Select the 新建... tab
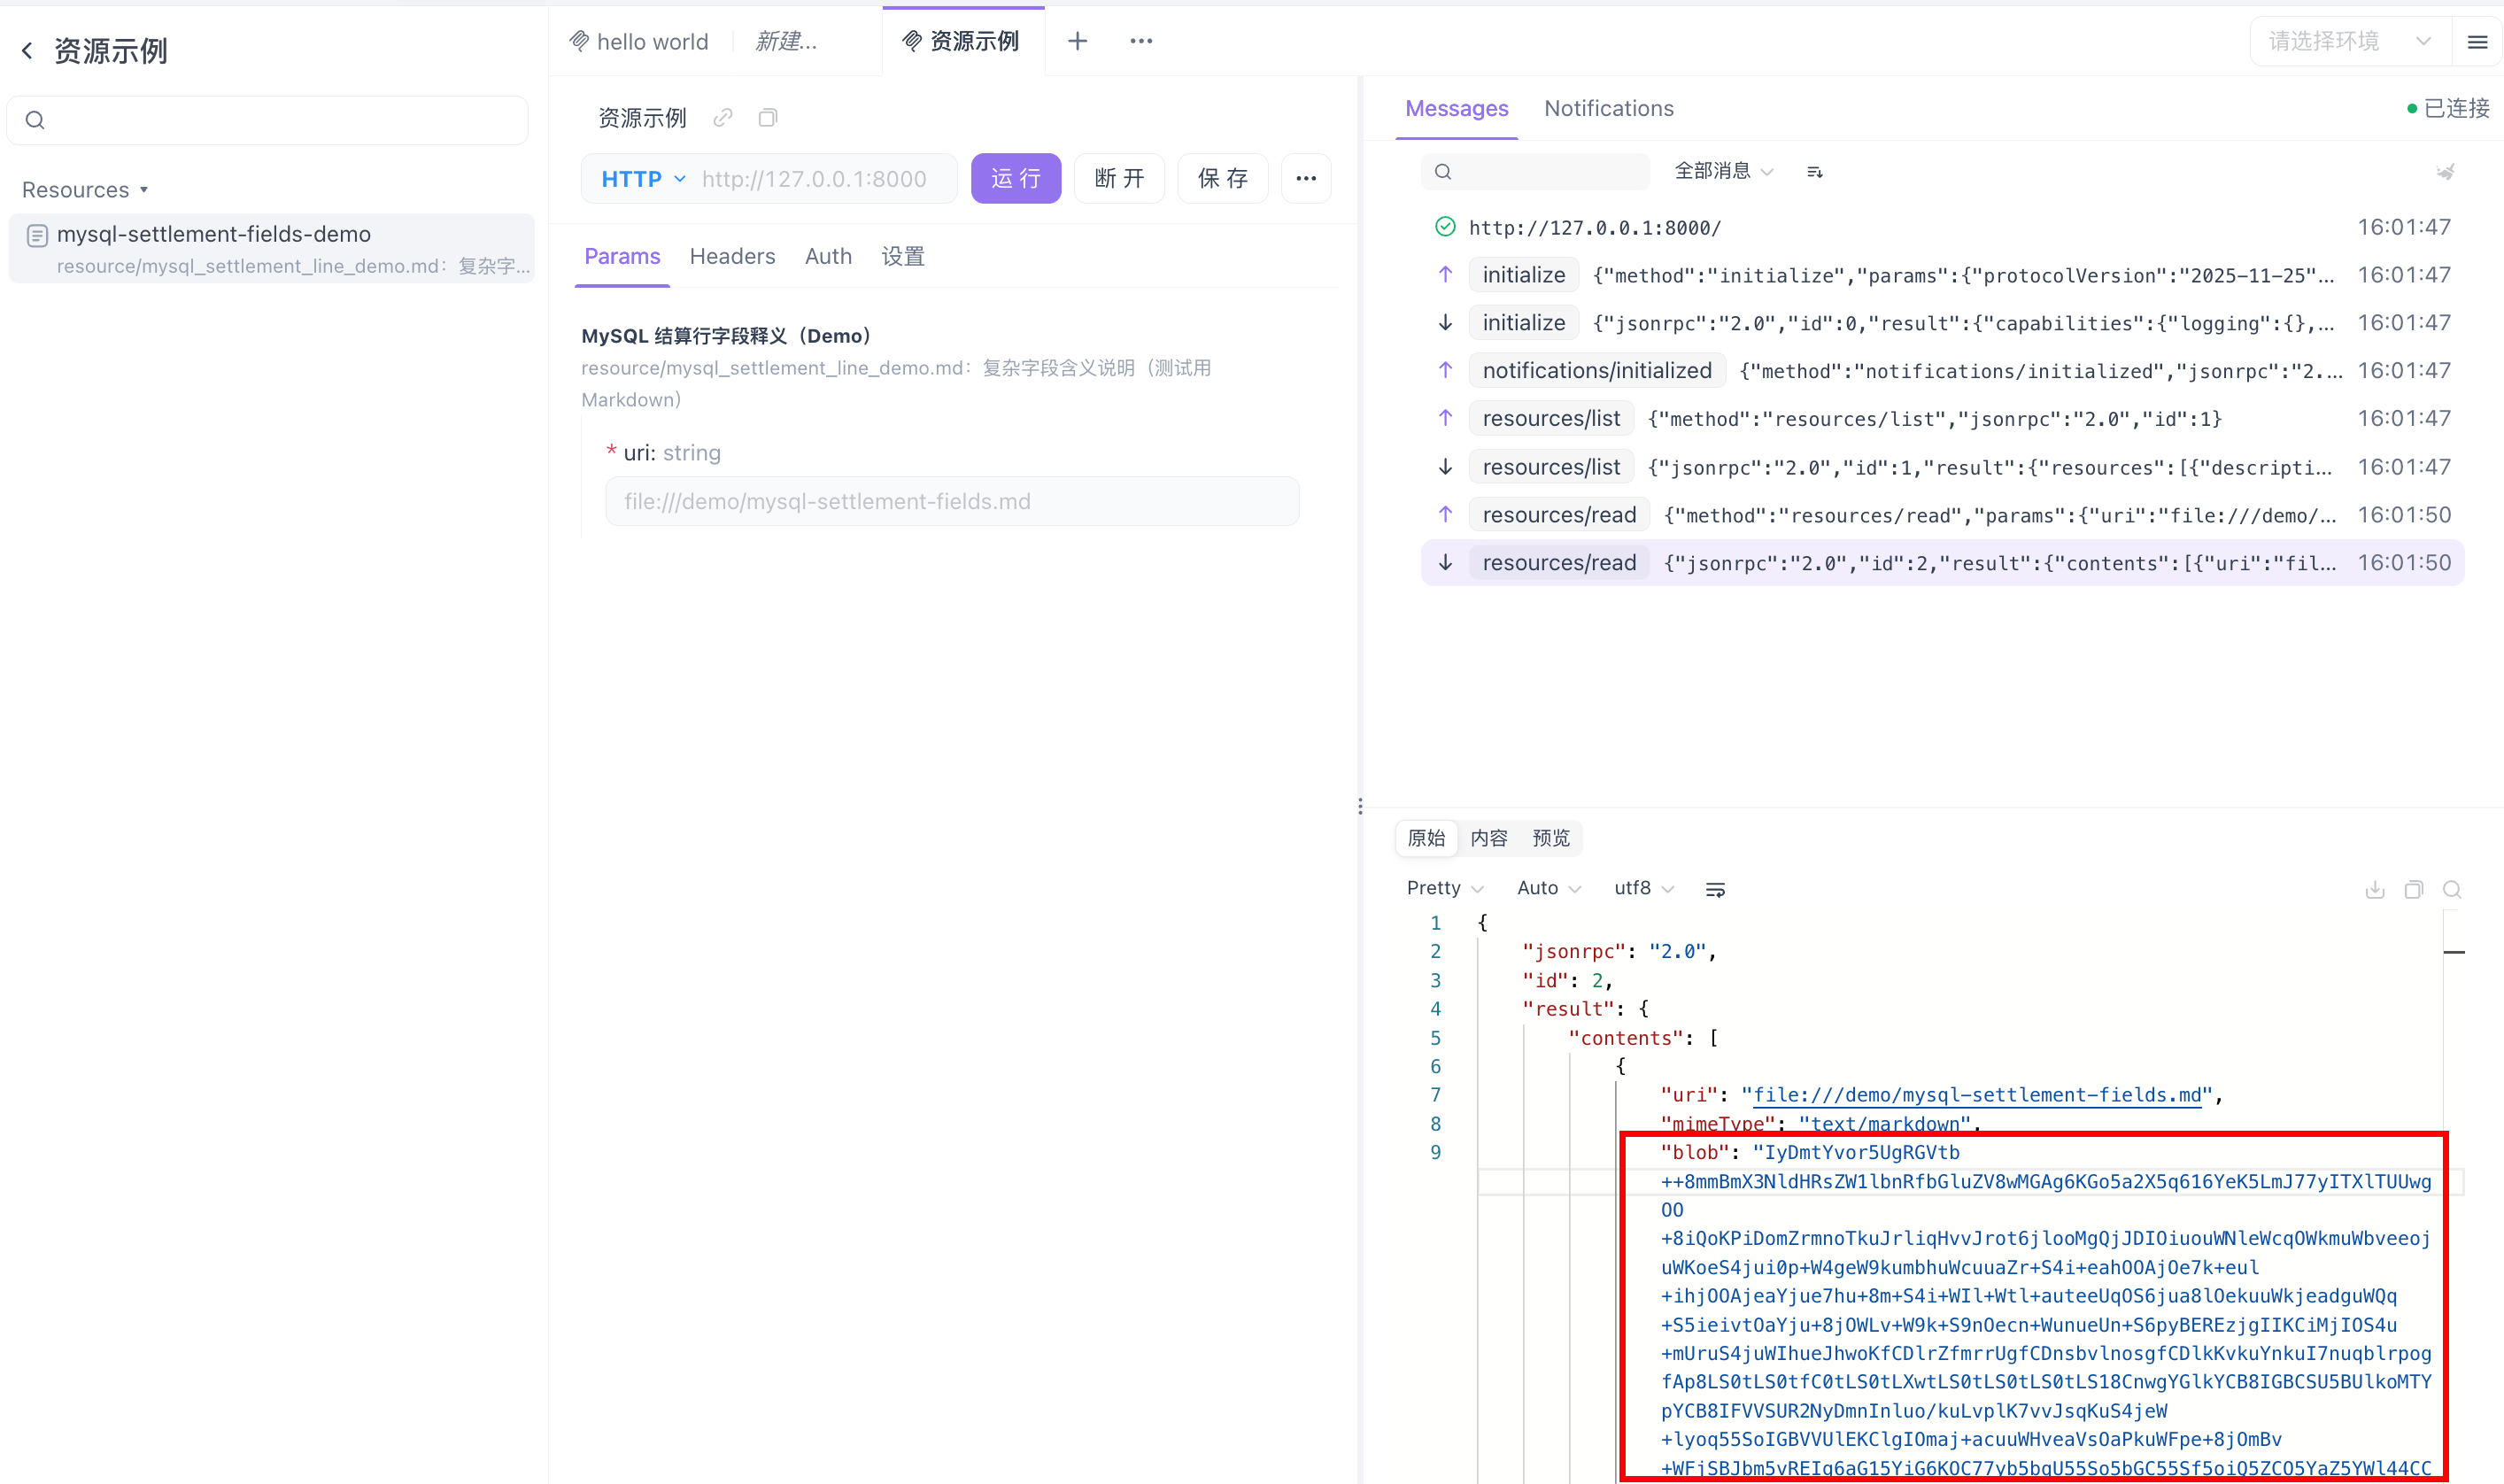The image size is (2504, 1484). coord(787,41)
